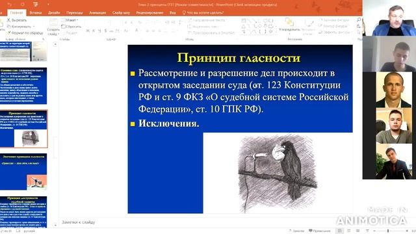The height and width of the screenshot is (234, 416).
Task: Click start-from-beginning slideshow icon in quick access
Action: tap(35, 5)
